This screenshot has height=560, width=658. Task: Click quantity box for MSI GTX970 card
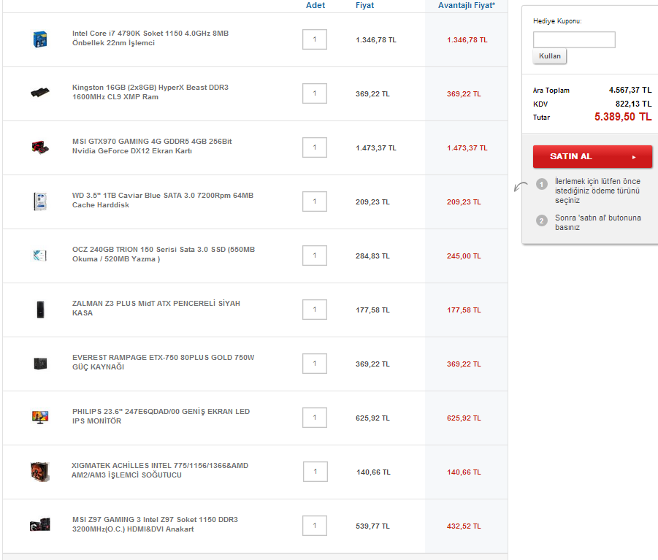click(x=315, y=147)
